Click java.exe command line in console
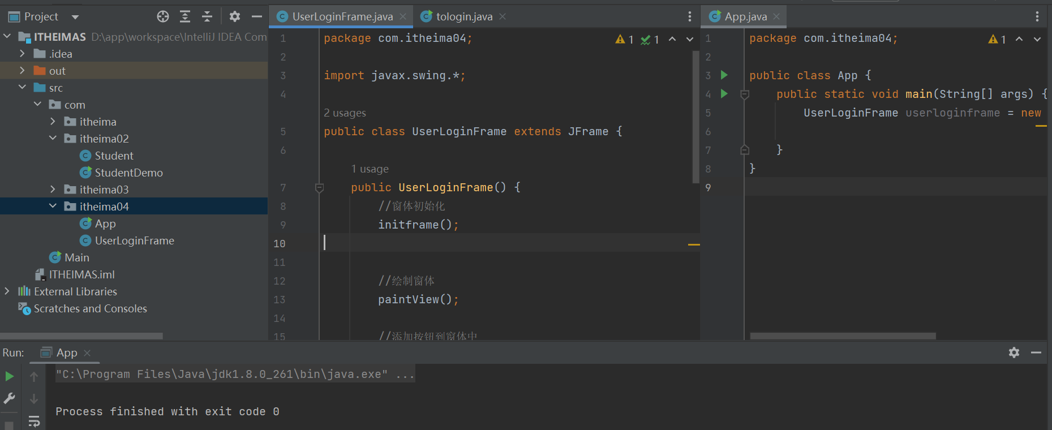 coord(235,374)
